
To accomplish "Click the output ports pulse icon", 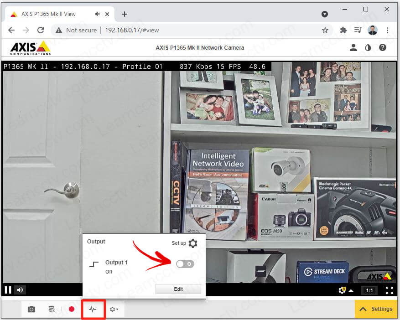I will point(93,309).
